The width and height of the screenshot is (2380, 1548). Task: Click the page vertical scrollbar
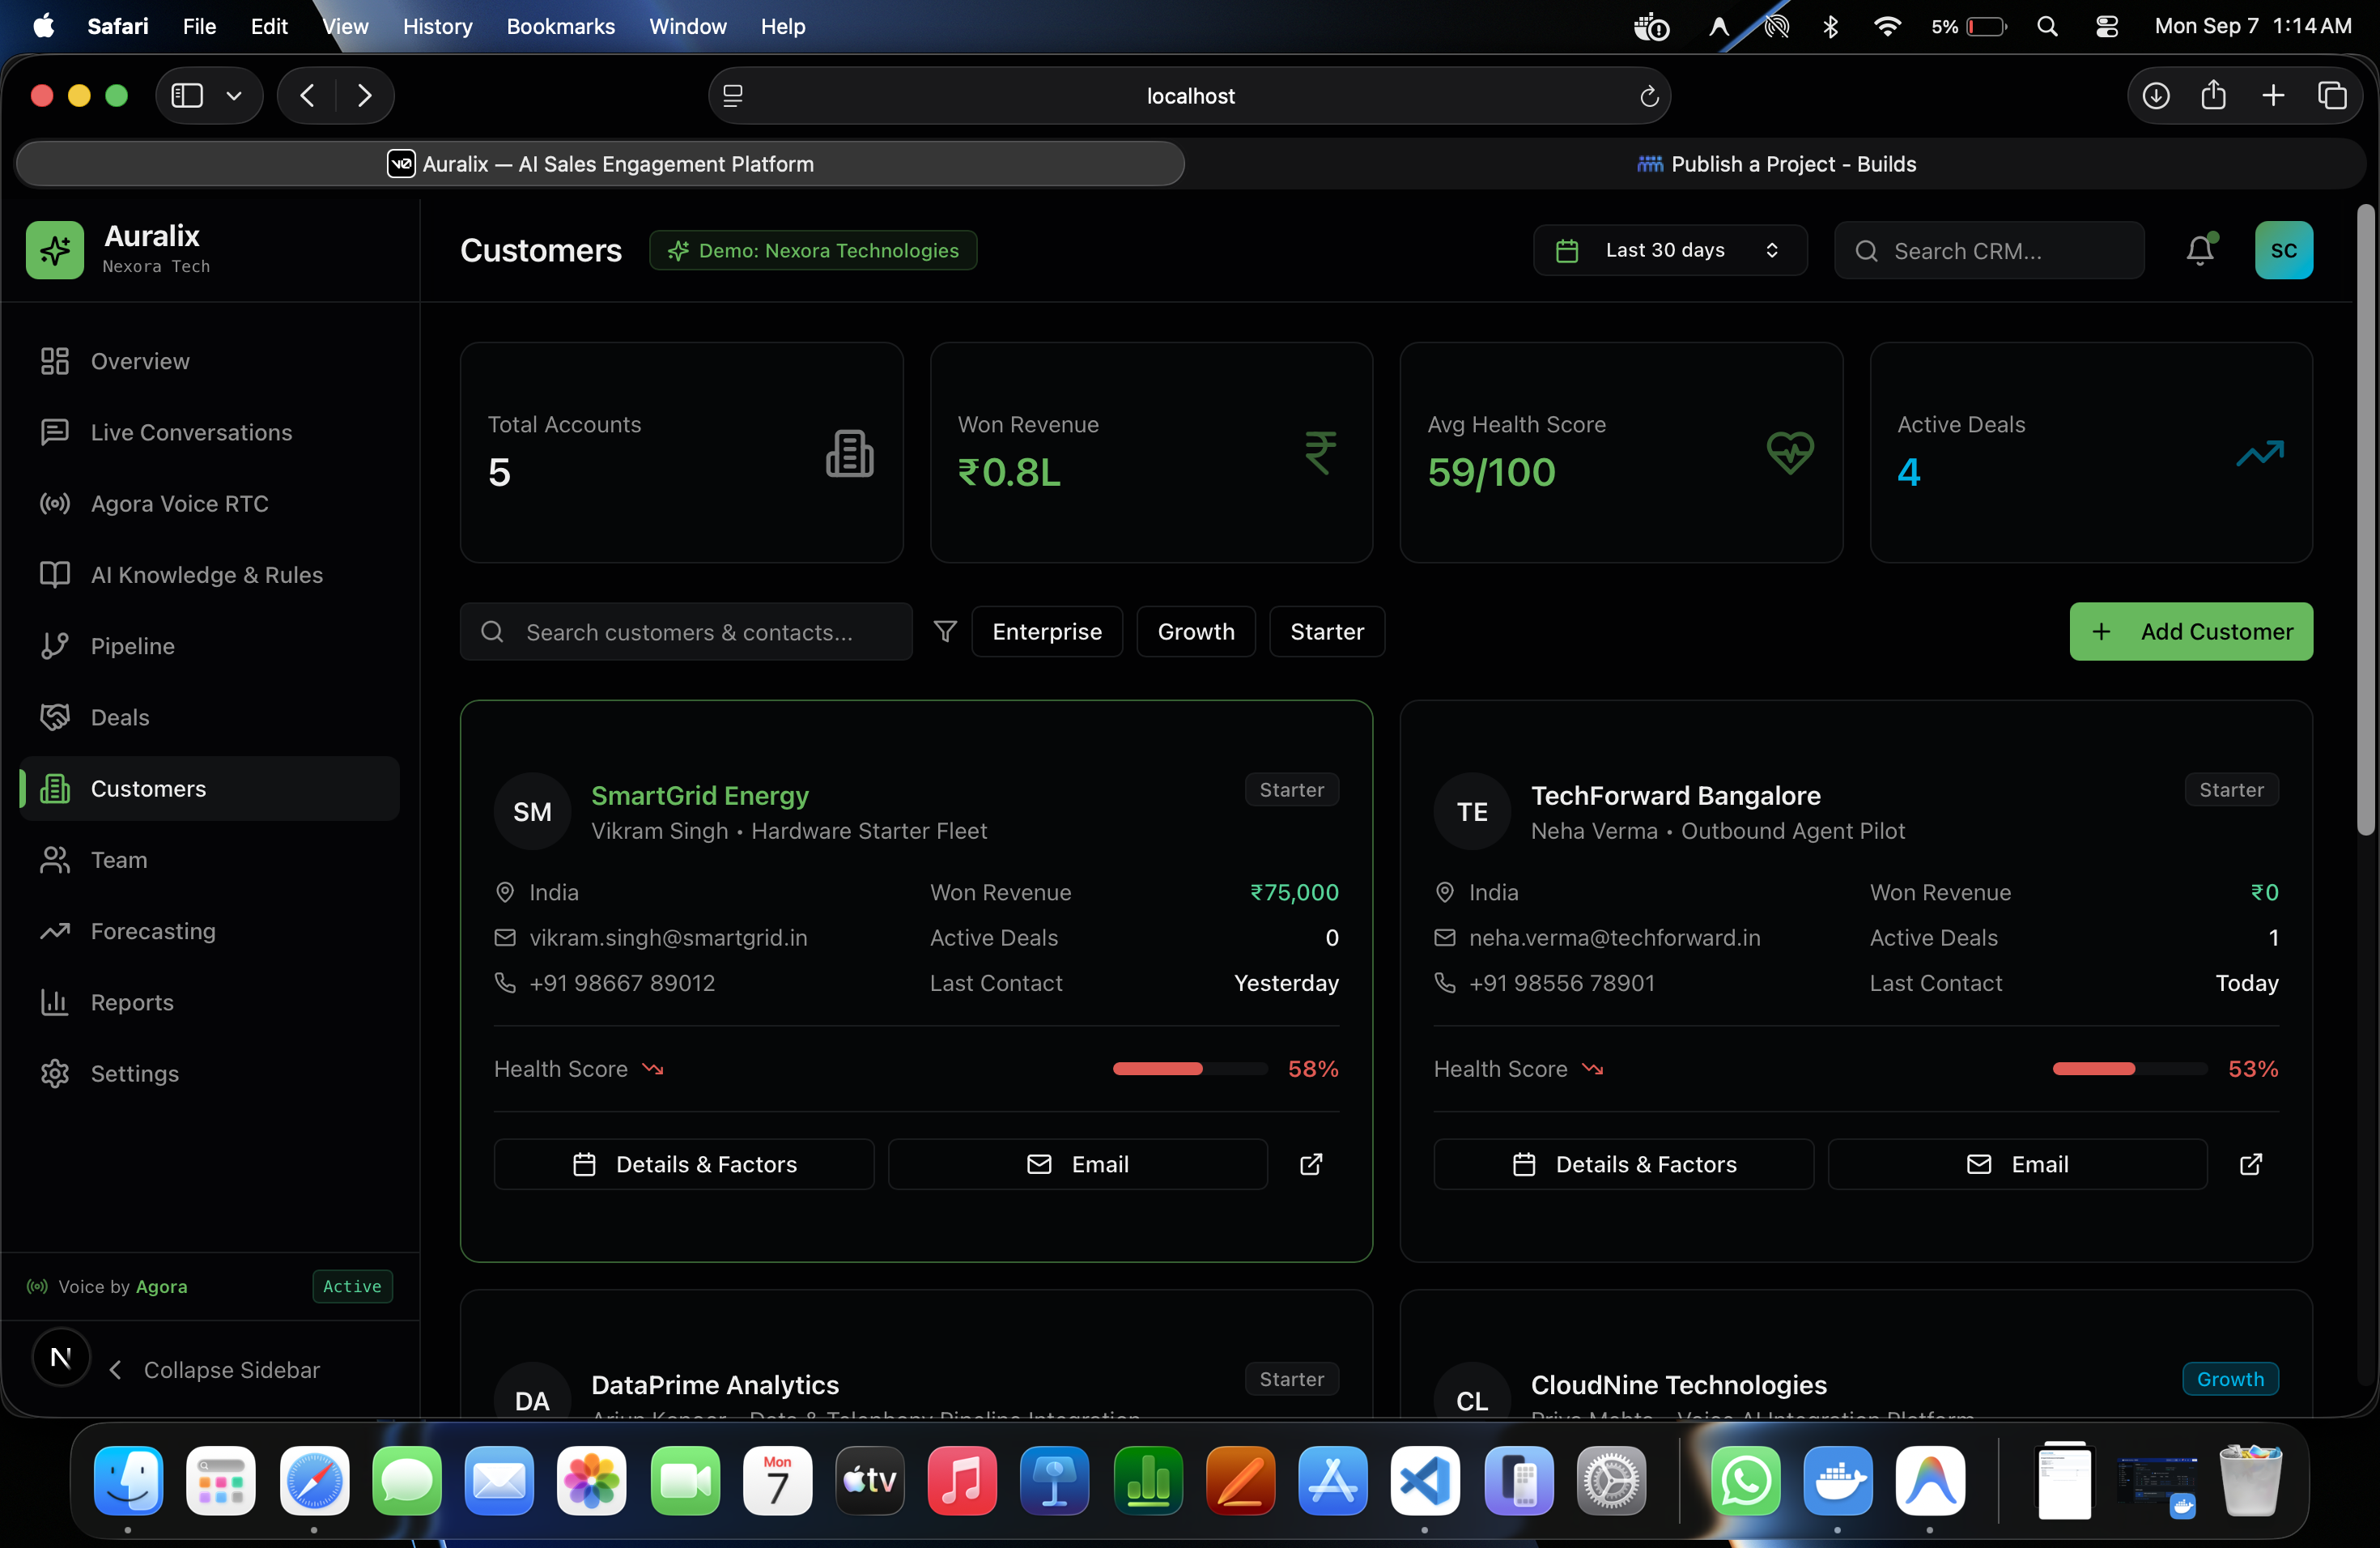[x=2365, y=520]
